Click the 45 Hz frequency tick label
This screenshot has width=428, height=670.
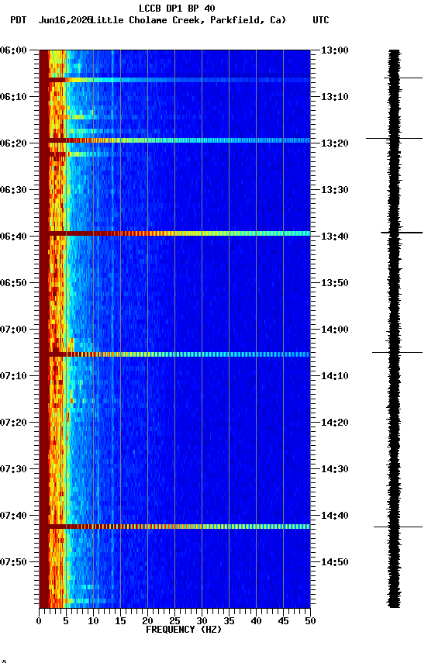pos(283,621)
